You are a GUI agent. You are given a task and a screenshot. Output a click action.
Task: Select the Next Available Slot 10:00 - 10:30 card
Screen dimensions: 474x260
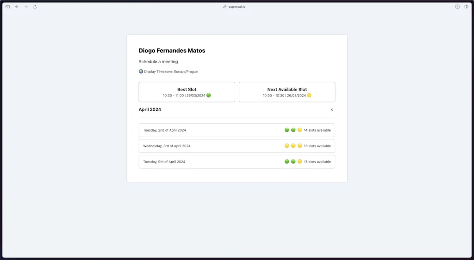pyautogui.click(x=287, y=92)
